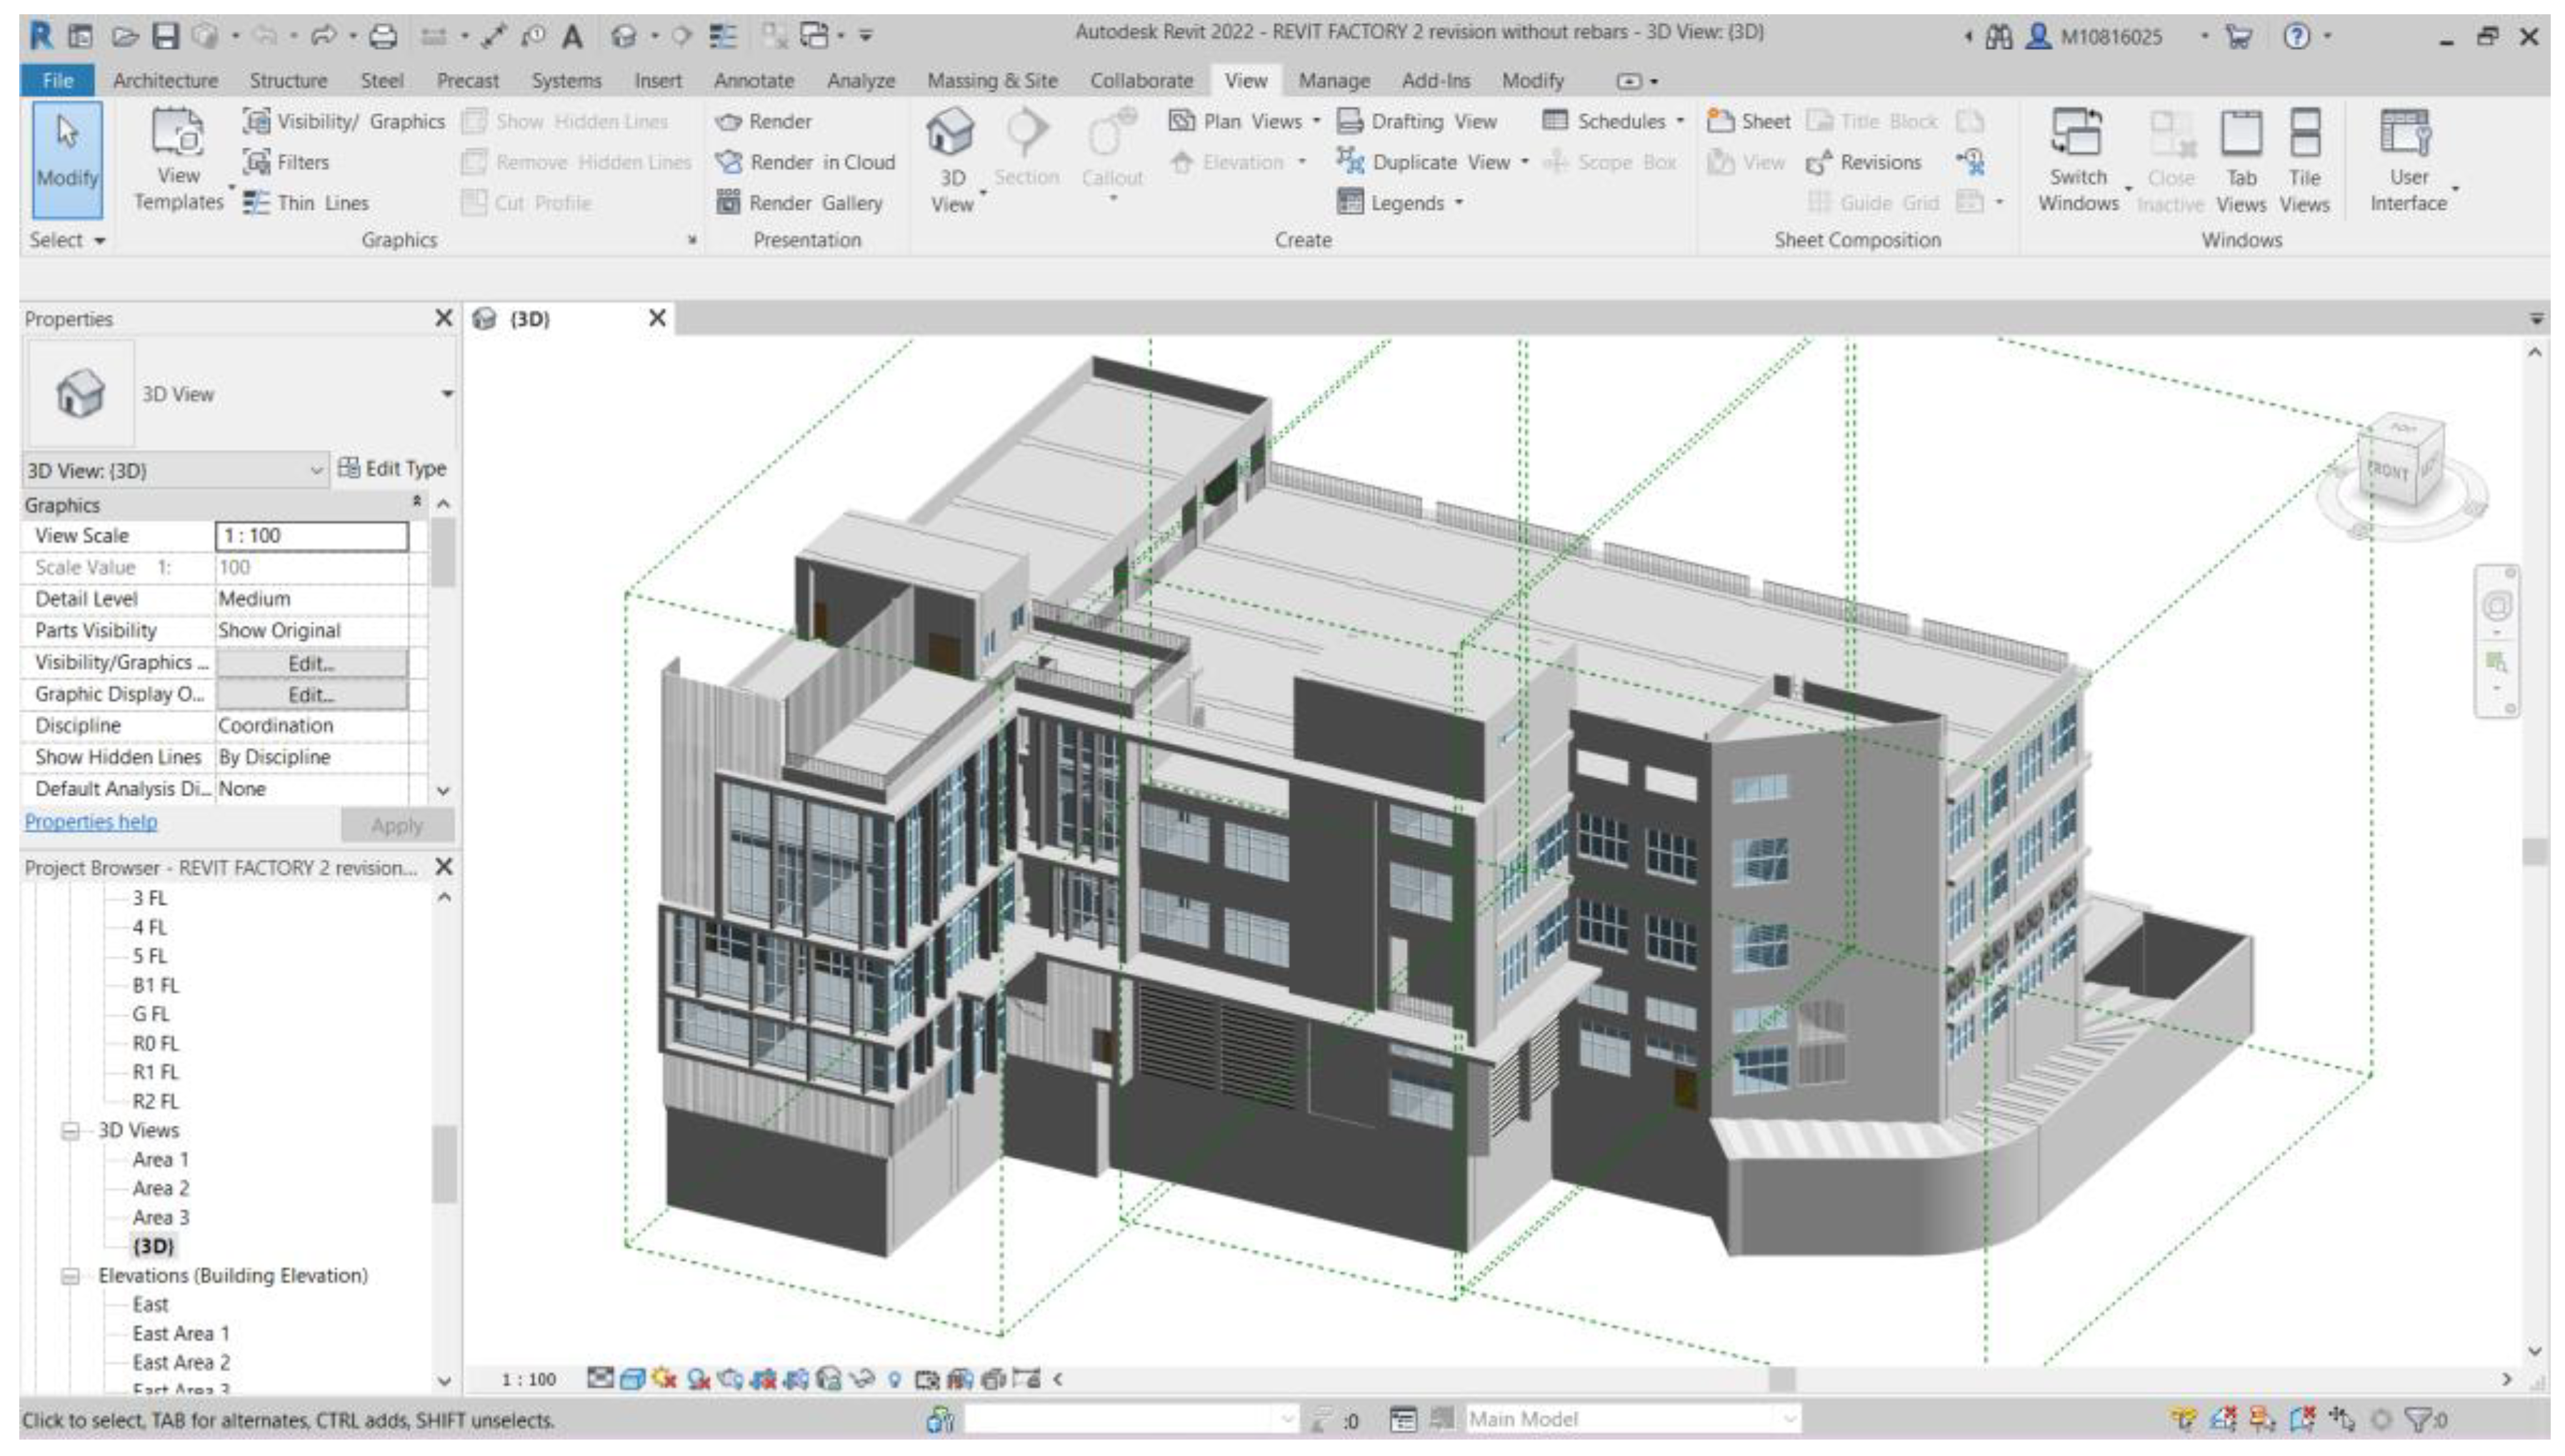Switch to the Manage ribbon tab

tap(1334, 81)
